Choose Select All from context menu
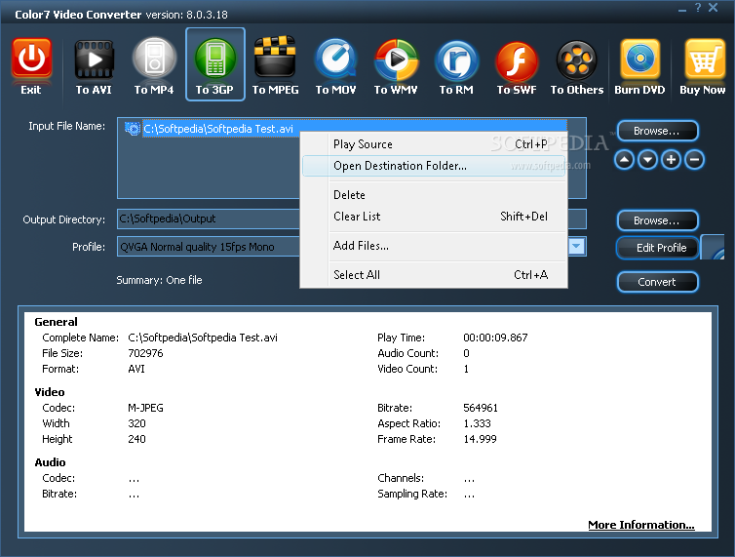The image size is (735, 557). tap(434, 274)
